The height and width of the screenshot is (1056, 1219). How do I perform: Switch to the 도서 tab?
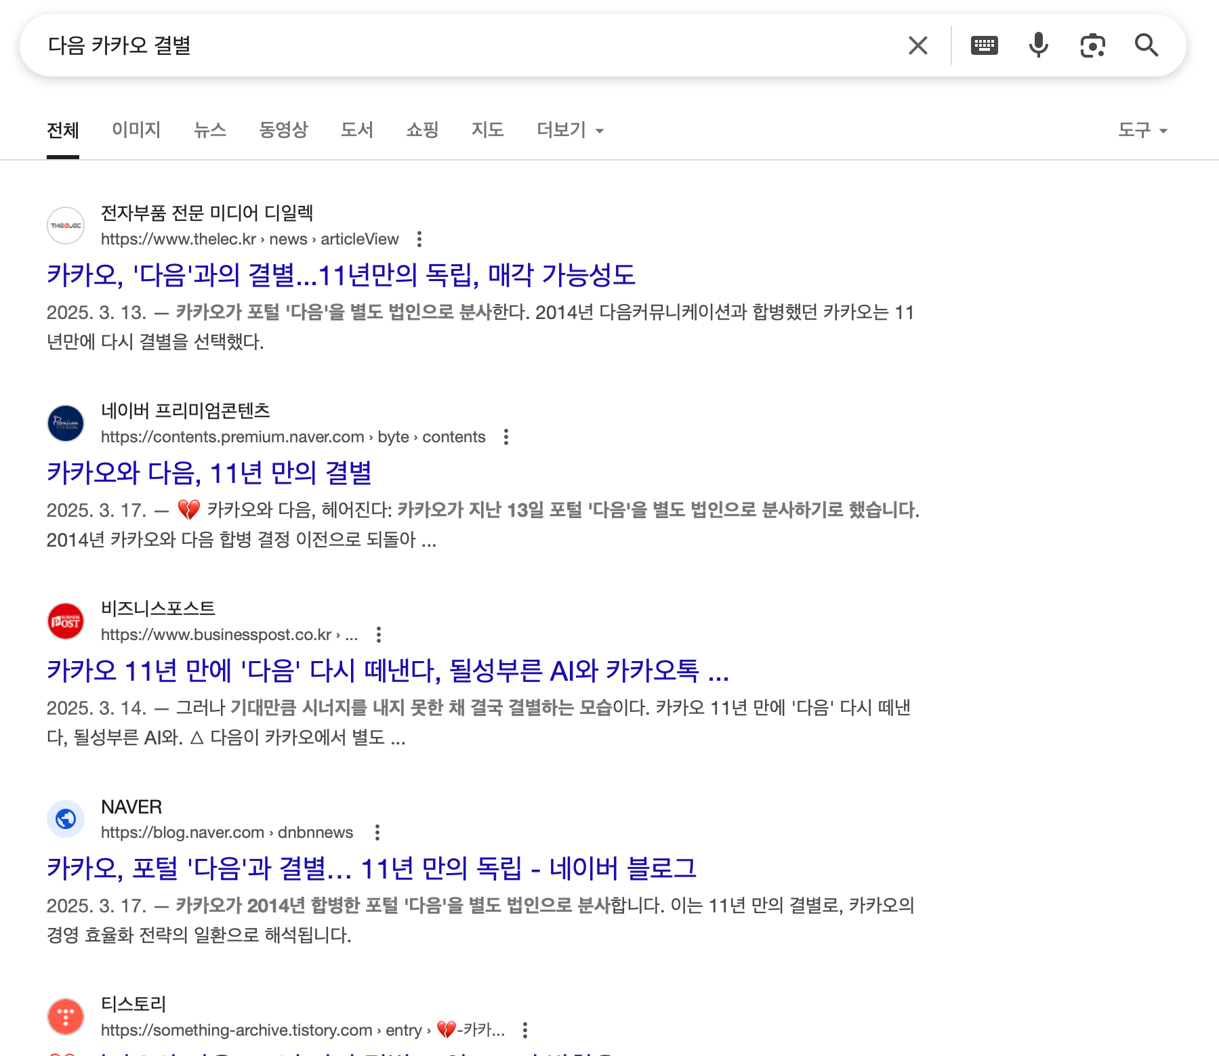357,130
